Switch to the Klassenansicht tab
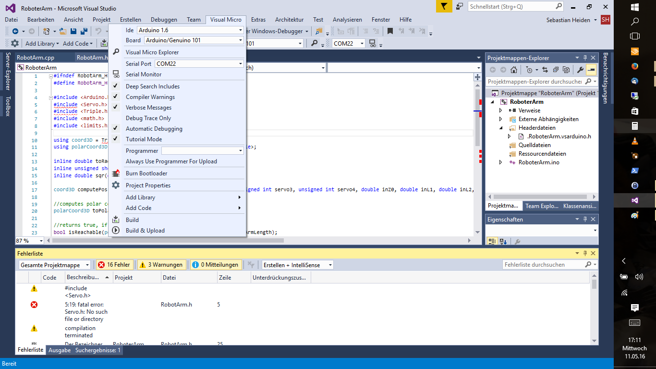The image size is (656, 369). [x=581, y=206]
